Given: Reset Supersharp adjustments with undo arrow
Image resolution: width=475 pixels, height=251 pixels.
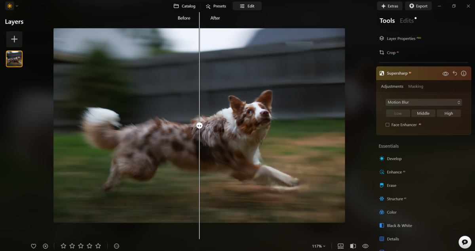Looking at the screenshot, I should 455,73.
